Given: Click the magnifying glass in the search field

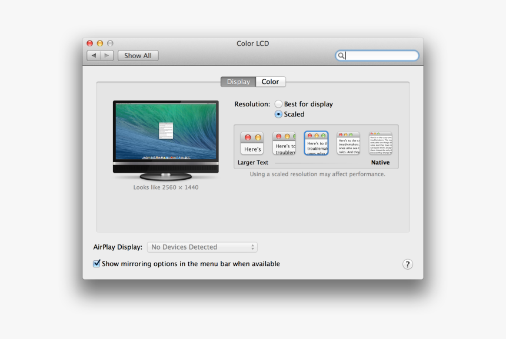Looking at the screenshot, I should tap(341, 55).
